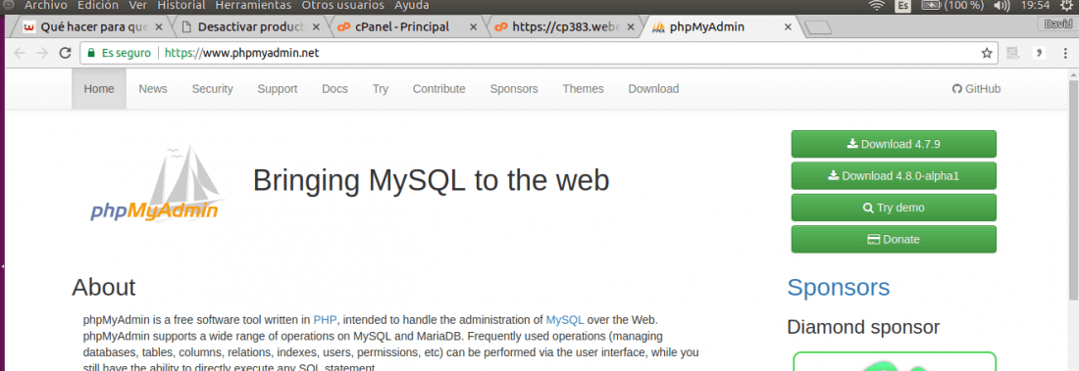1079x371 pixels.
Task: Reload the page with the refresh icon
Action: [x=66, y=53]
